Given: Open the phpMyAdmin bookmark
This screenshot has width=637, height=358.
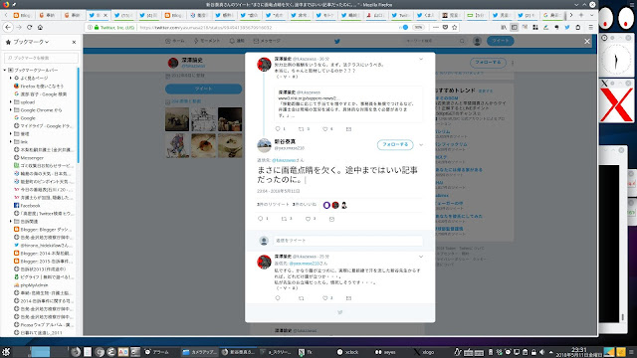Looking at the screenshot, I should (x=31, y=285).
